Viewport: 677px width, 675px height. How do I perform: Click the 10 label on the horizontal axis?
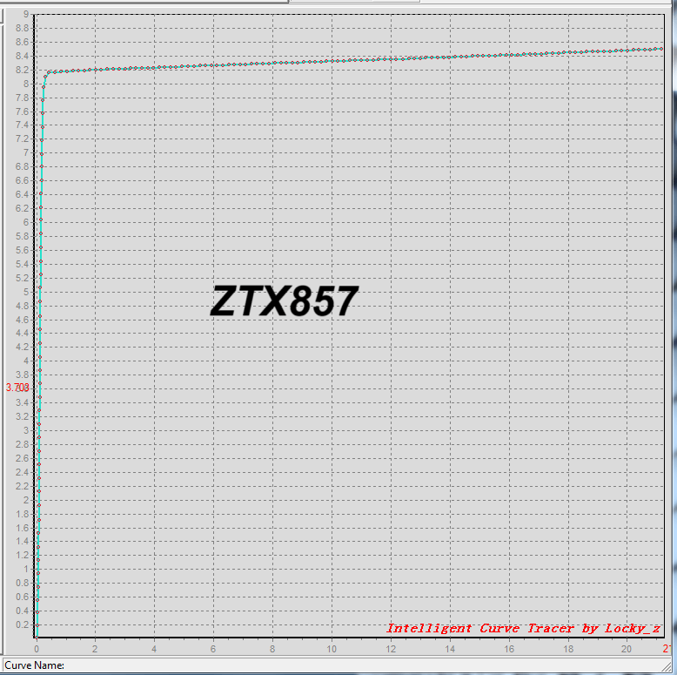pos(332,649)
